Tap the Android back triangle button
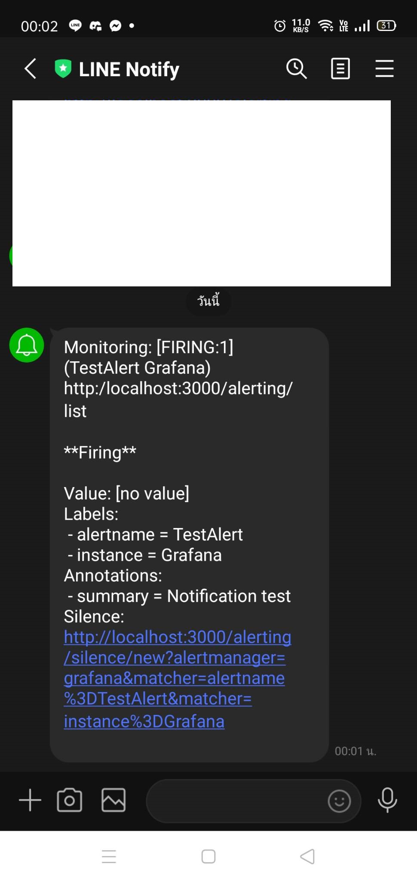Image resolution: width=417 pixels, height=882 pixels. point(307,857)
